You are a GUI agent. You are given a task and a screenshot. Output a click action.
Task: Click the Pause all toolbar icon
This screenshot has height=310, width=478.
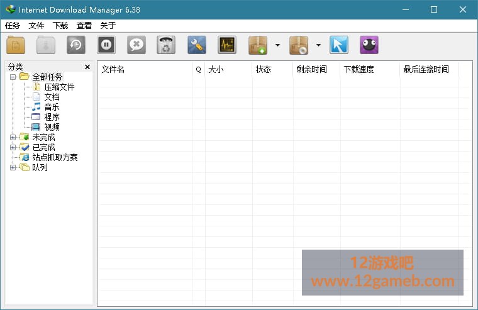[x=106, y=45]
